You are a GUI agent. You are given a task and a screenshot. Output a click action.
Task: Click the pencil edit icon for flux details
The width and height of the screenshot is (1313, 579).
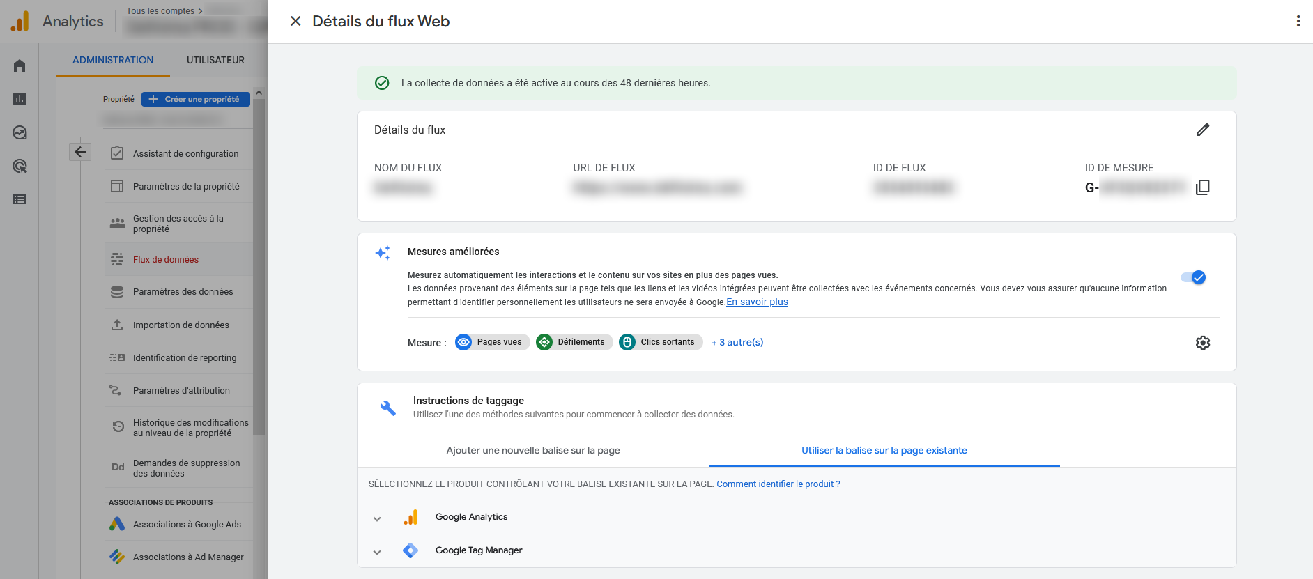coord(1203,130)
